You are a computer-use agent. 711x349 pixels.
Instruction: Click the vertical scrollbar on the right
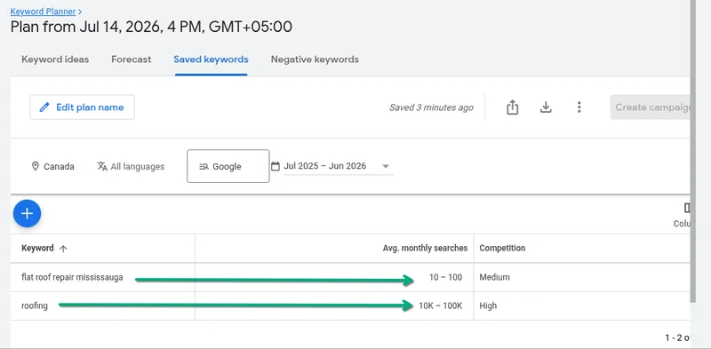693,149
